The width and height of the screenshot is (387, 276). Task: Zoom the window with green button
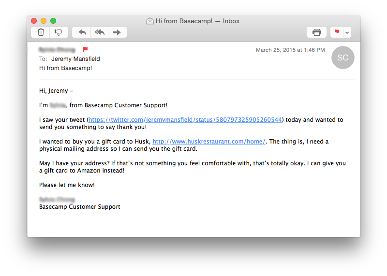click(53, 21)
